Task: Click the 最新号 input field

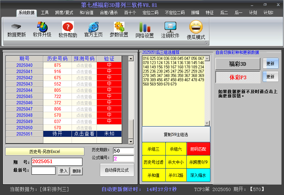Action: 43,171
